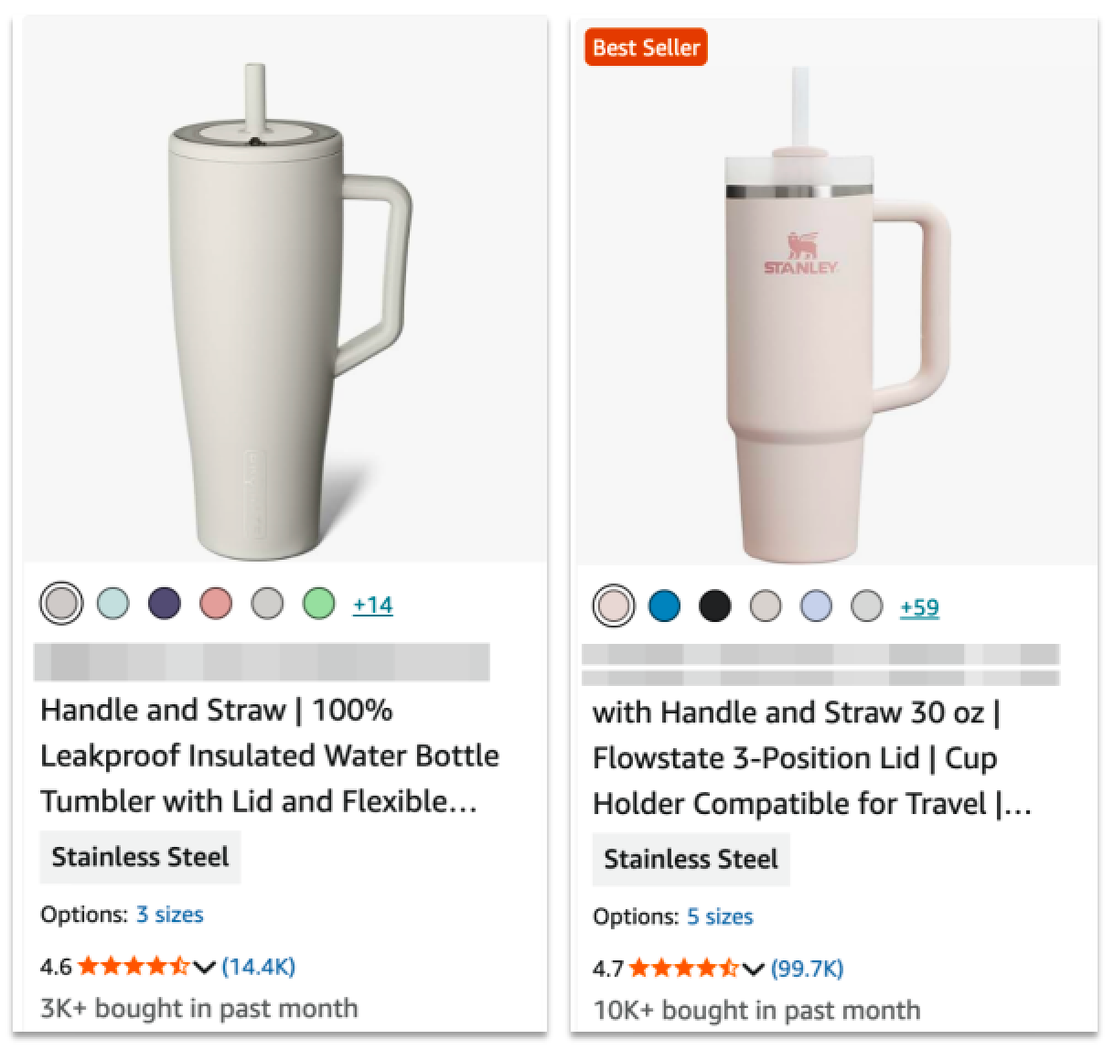Select the coral pink swatch on left tumbler
The height and width of the screenshot is (1050, 1114).
point(216,604)
